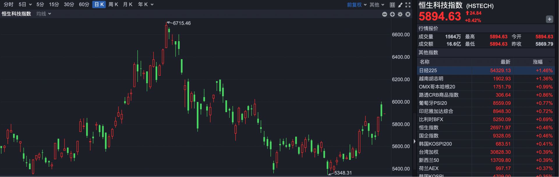The image size is (559, 177).
Task: Zoom in chart with plus icon
Action: click(x=392, y=14)
